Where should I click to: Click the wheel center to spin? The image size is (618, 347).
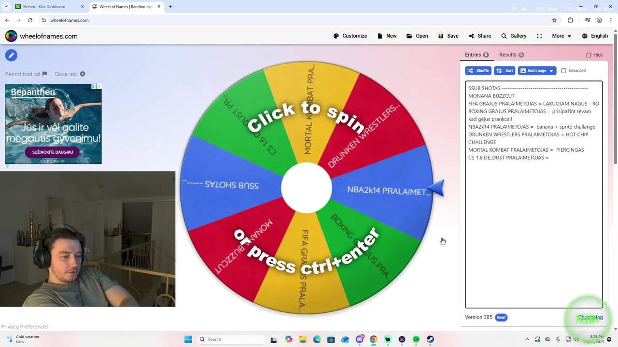(x=306, y=188)
